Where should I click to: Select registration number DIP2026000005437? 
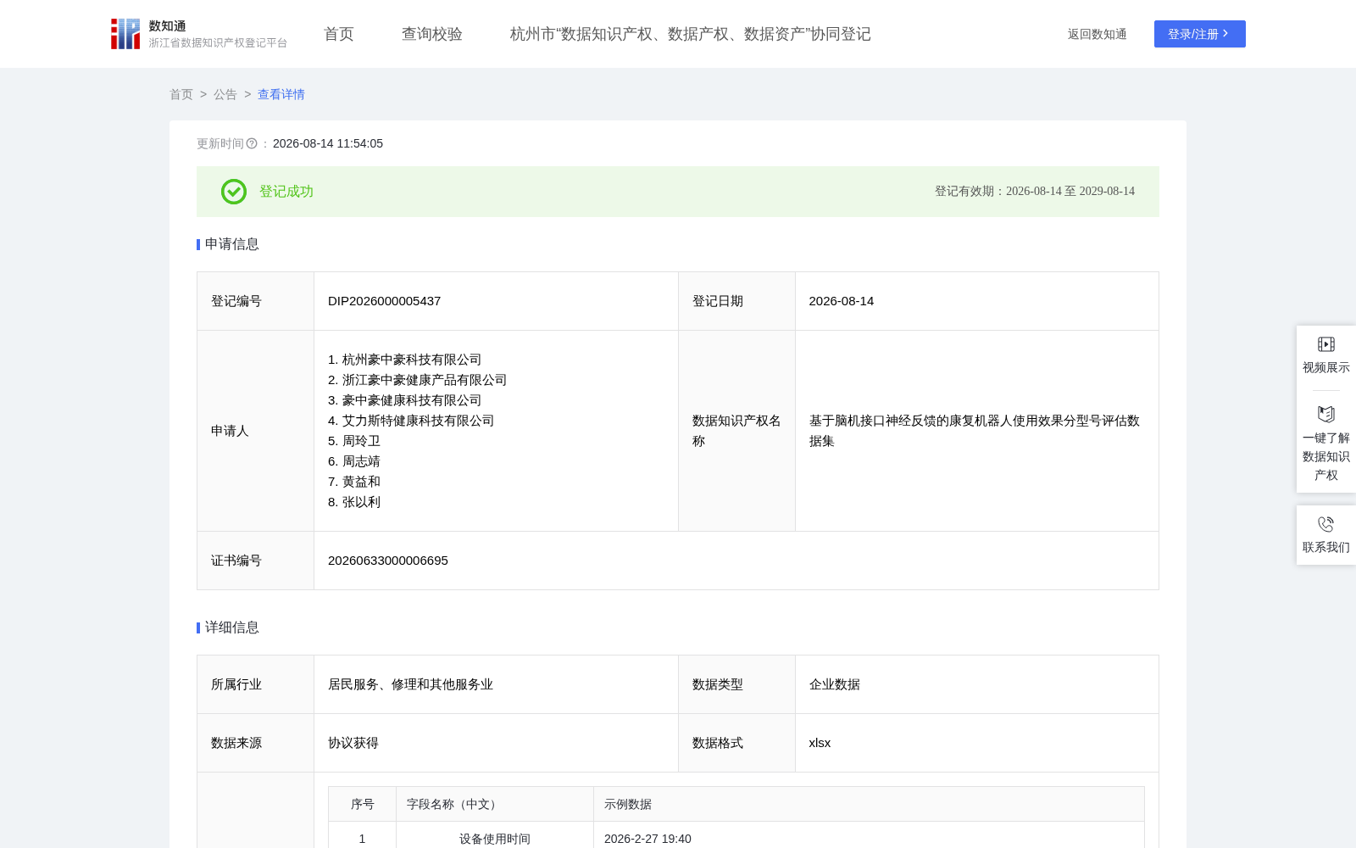point(385,301)
